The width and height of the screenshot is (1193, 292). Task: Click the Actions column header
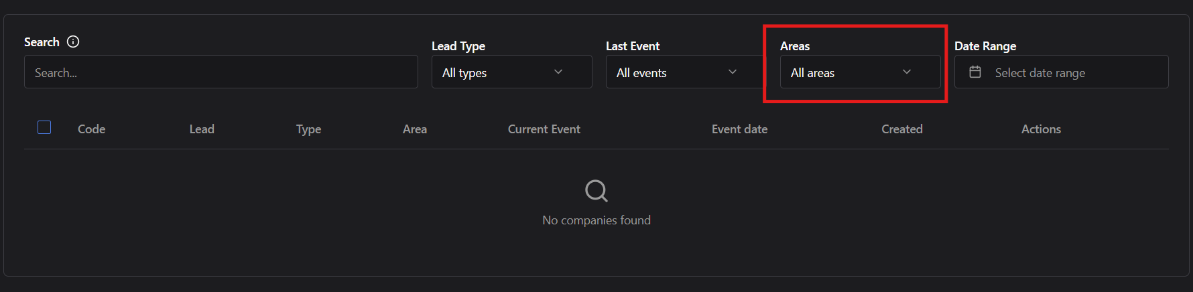(x=1042, y=129)
